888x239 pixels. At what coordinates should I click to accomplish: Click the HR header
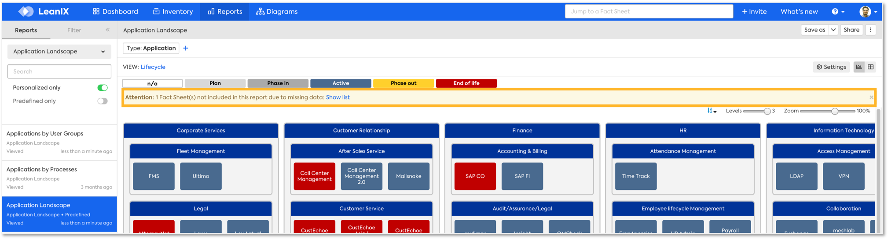point(683,131)
